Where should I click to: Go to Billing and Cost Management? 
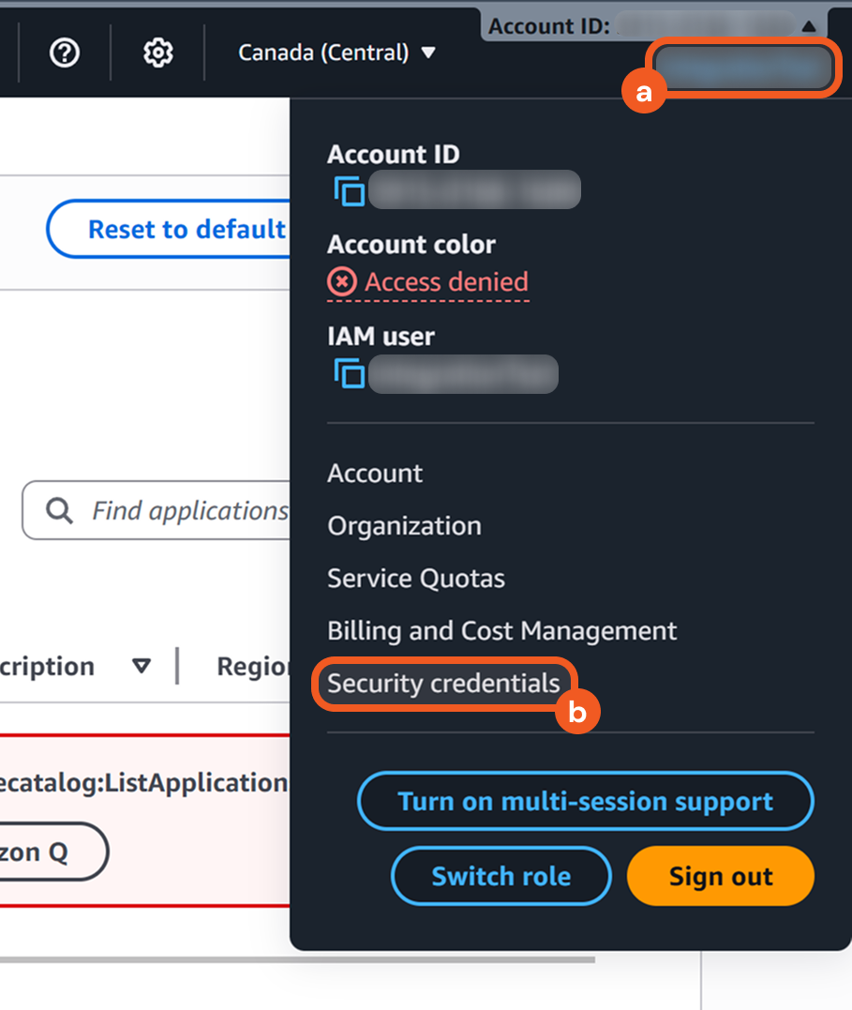[x=501, y=631]
